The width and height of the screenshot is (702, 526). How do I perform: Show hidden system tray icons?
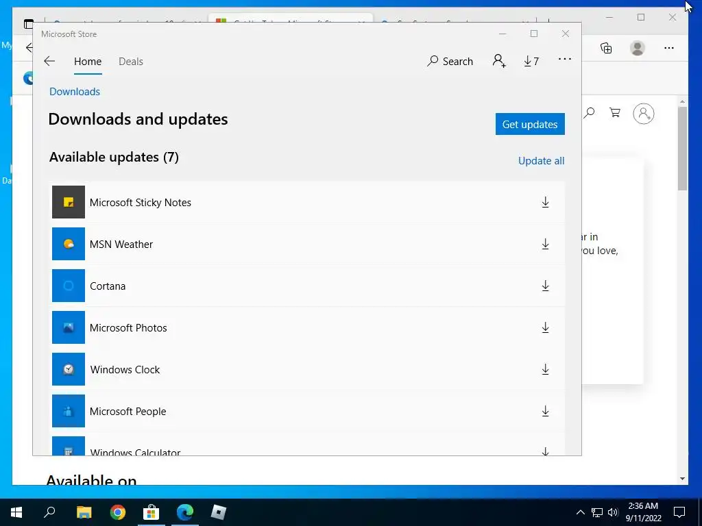click(x=580, y=512)
